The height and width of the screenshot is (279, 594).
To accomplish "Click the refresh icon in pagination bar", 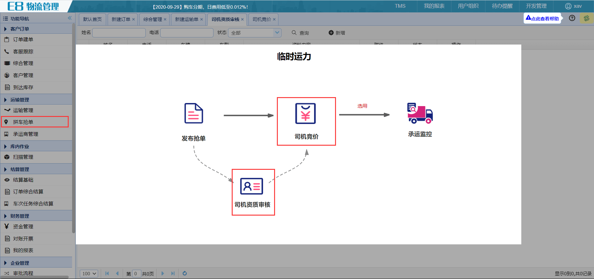I will (185, 273).
